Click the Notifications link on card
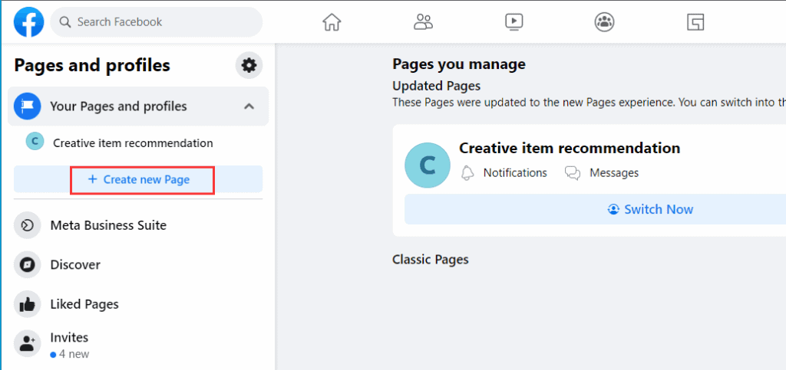Image resolution: width=786 pixels, height=370 pixels. pos(515,173)
